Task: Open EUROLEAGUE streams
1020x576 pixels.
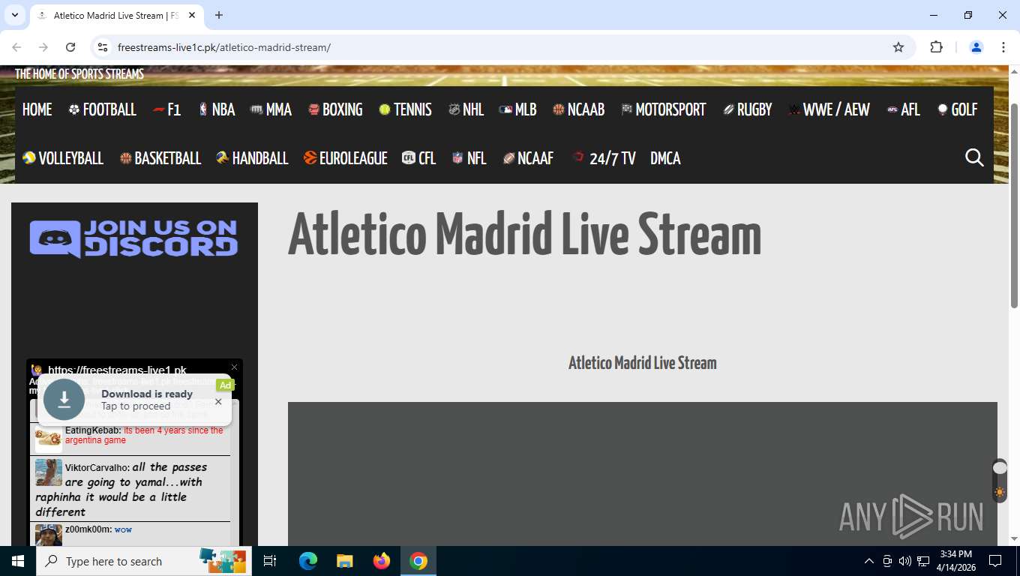Action: [345, 158]
